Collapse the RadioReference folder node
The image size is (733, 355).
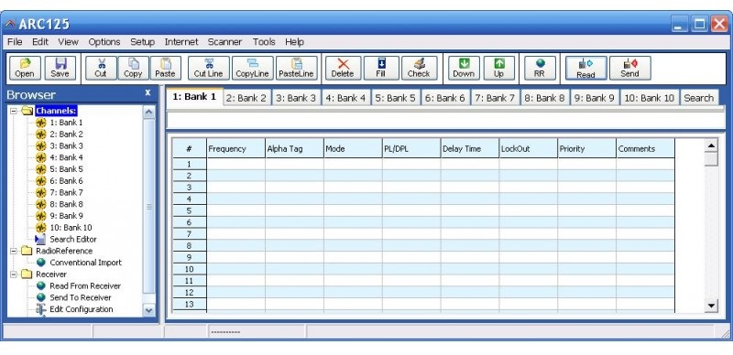click(14, 251)
